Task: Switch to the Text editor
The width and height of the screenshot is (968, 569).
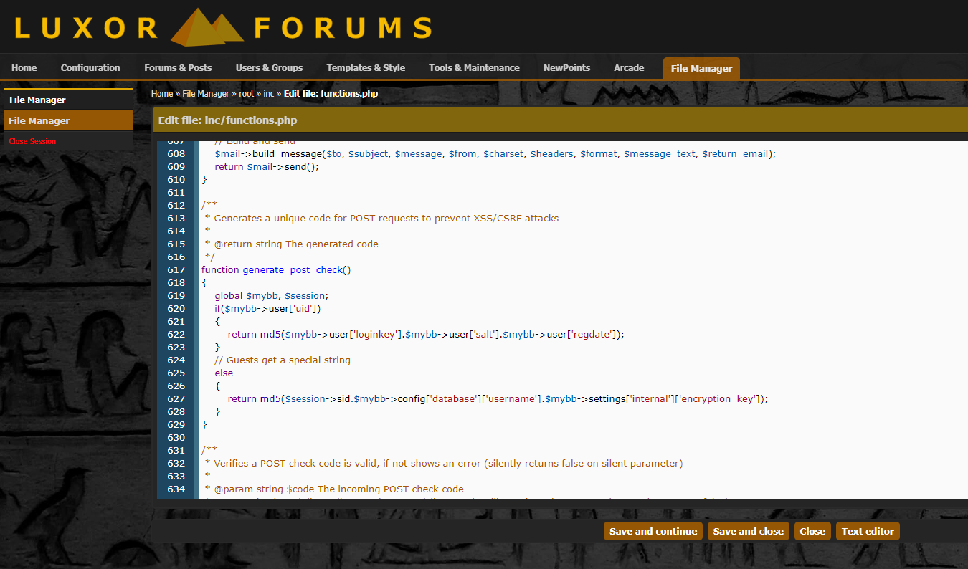Action: tap(868, 531)
